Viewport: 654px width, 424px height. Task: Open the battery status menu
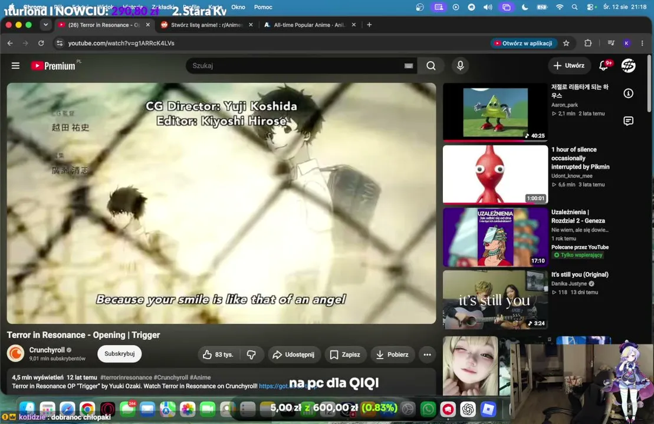(x=542, y=7)
